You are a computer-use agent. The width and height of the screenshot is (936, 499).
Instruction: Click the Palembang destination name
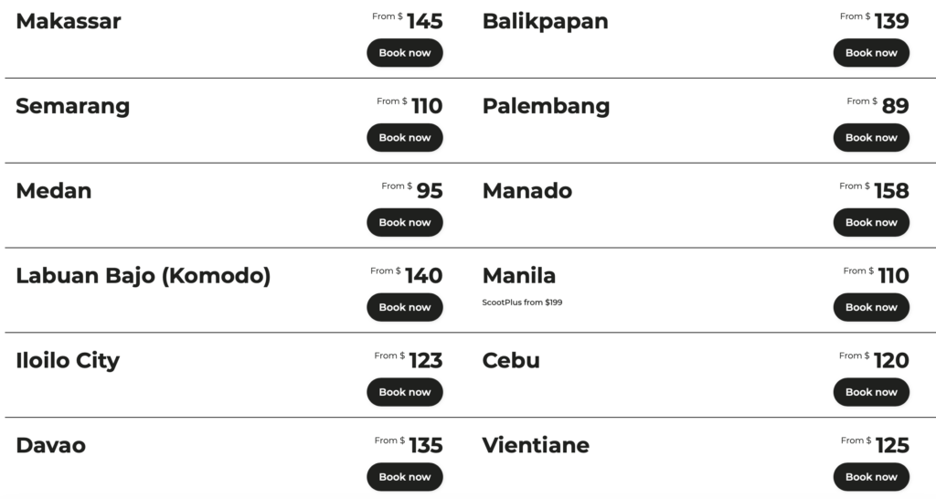546,106
